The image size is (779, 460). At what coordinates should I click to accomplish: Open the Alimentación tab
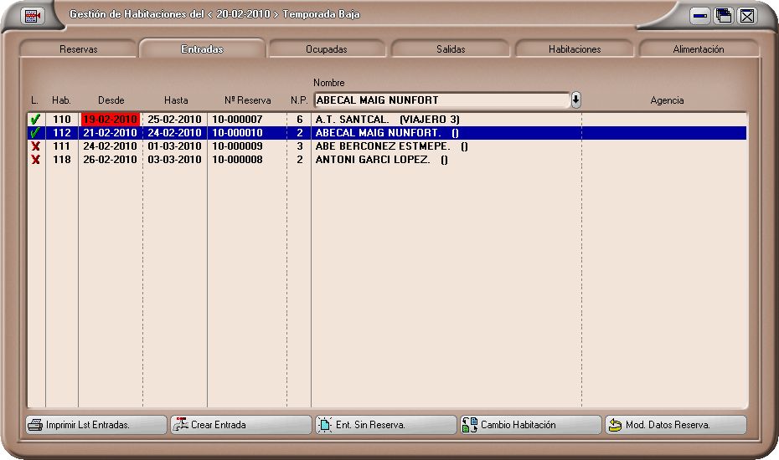[x=699, y=49]
